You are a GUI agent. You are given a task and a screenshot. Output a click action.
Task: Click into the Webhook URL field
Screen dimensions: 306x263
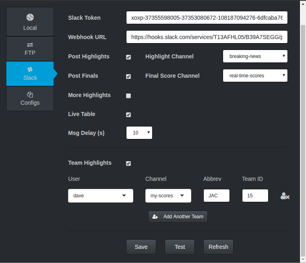(207, 37)
